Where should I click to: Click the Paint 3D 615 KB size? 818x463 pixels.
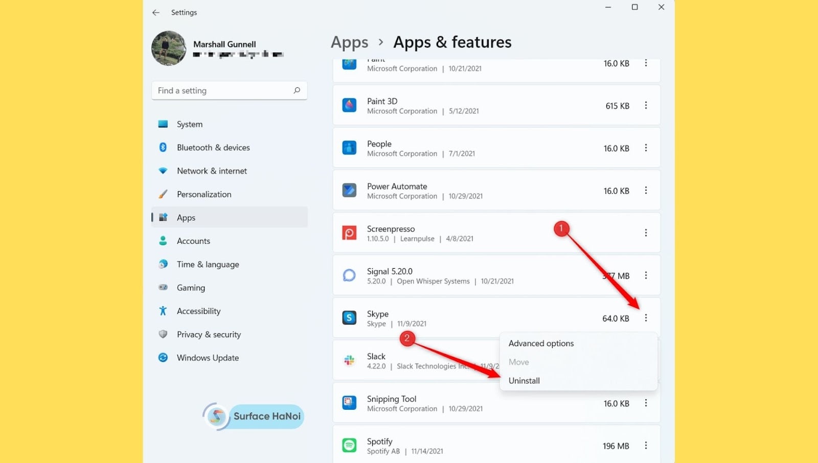click(x=617, y=106)
